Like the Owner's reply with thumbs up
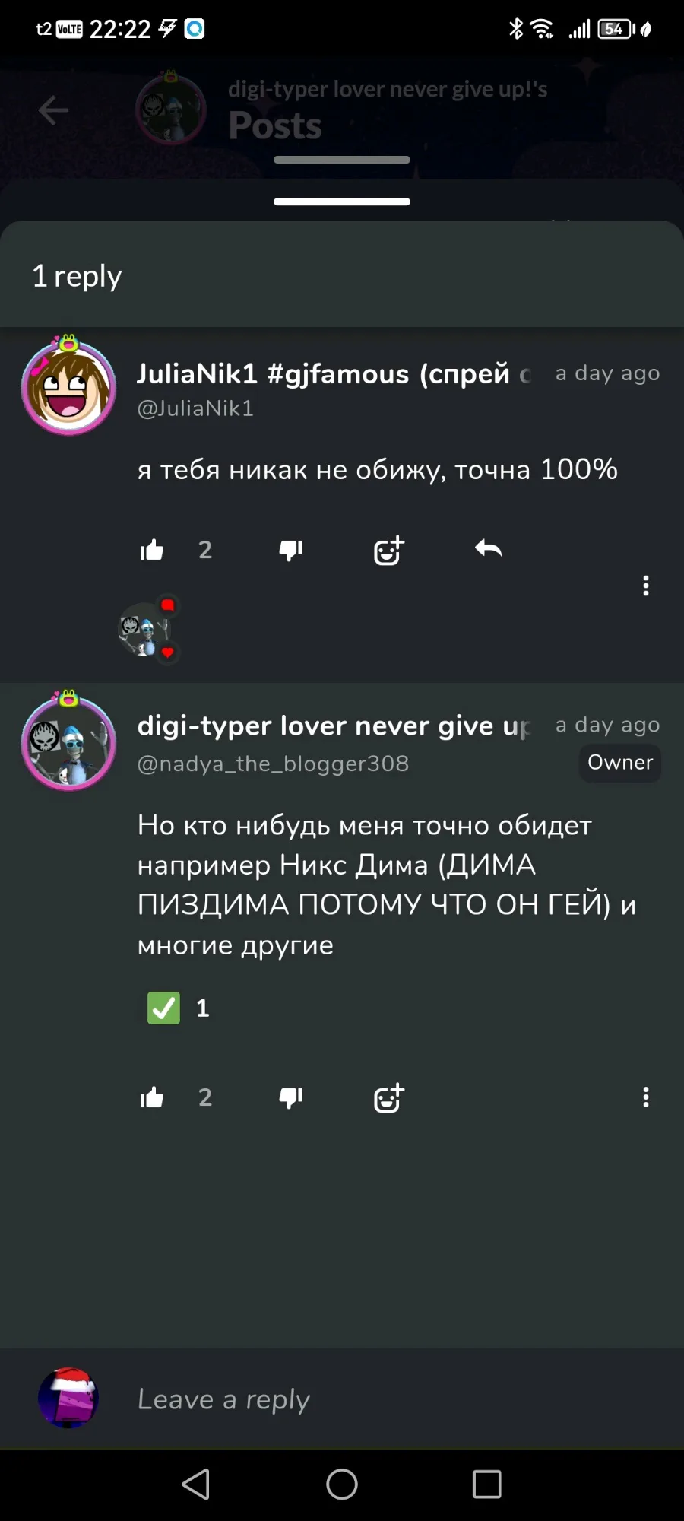684x1521 pixels. 152,1097
